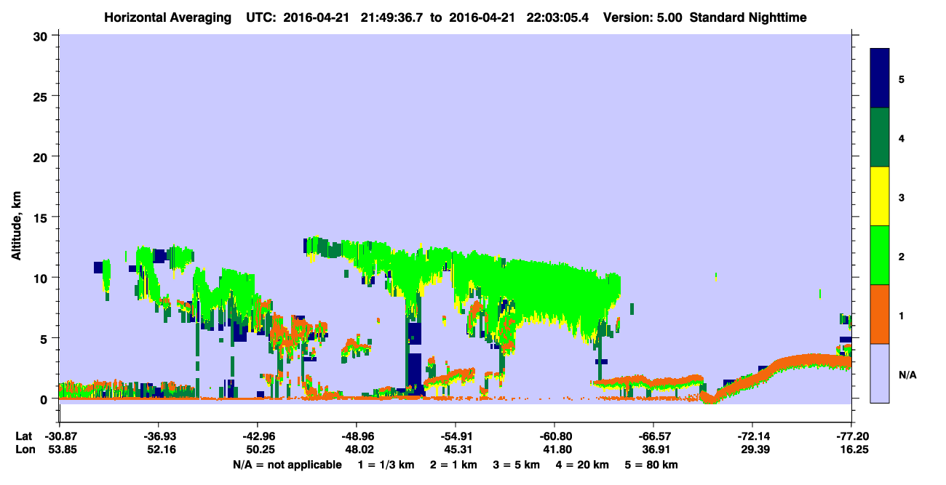The width and height of the screenshot is (946, 485).
Task: Click the y-axis tick label 10
Action: coord(41,278)
